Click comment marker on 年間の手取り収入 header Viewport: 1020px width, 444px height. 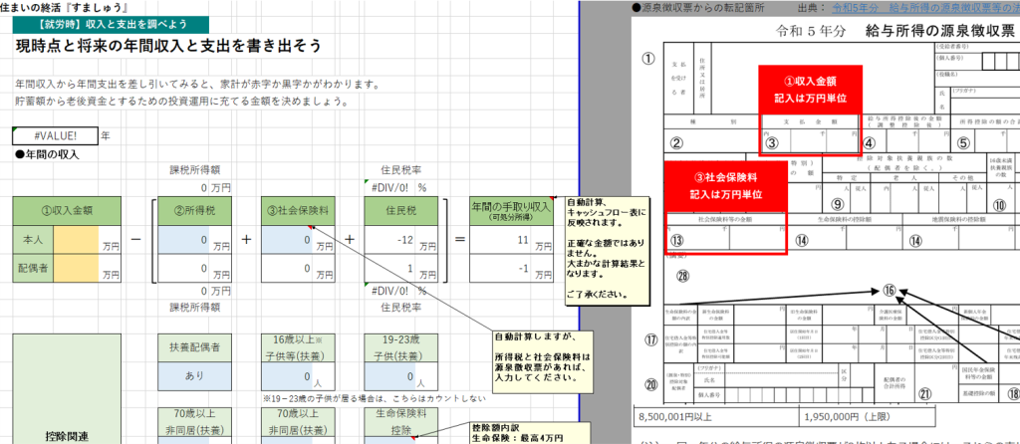[551, 198]
